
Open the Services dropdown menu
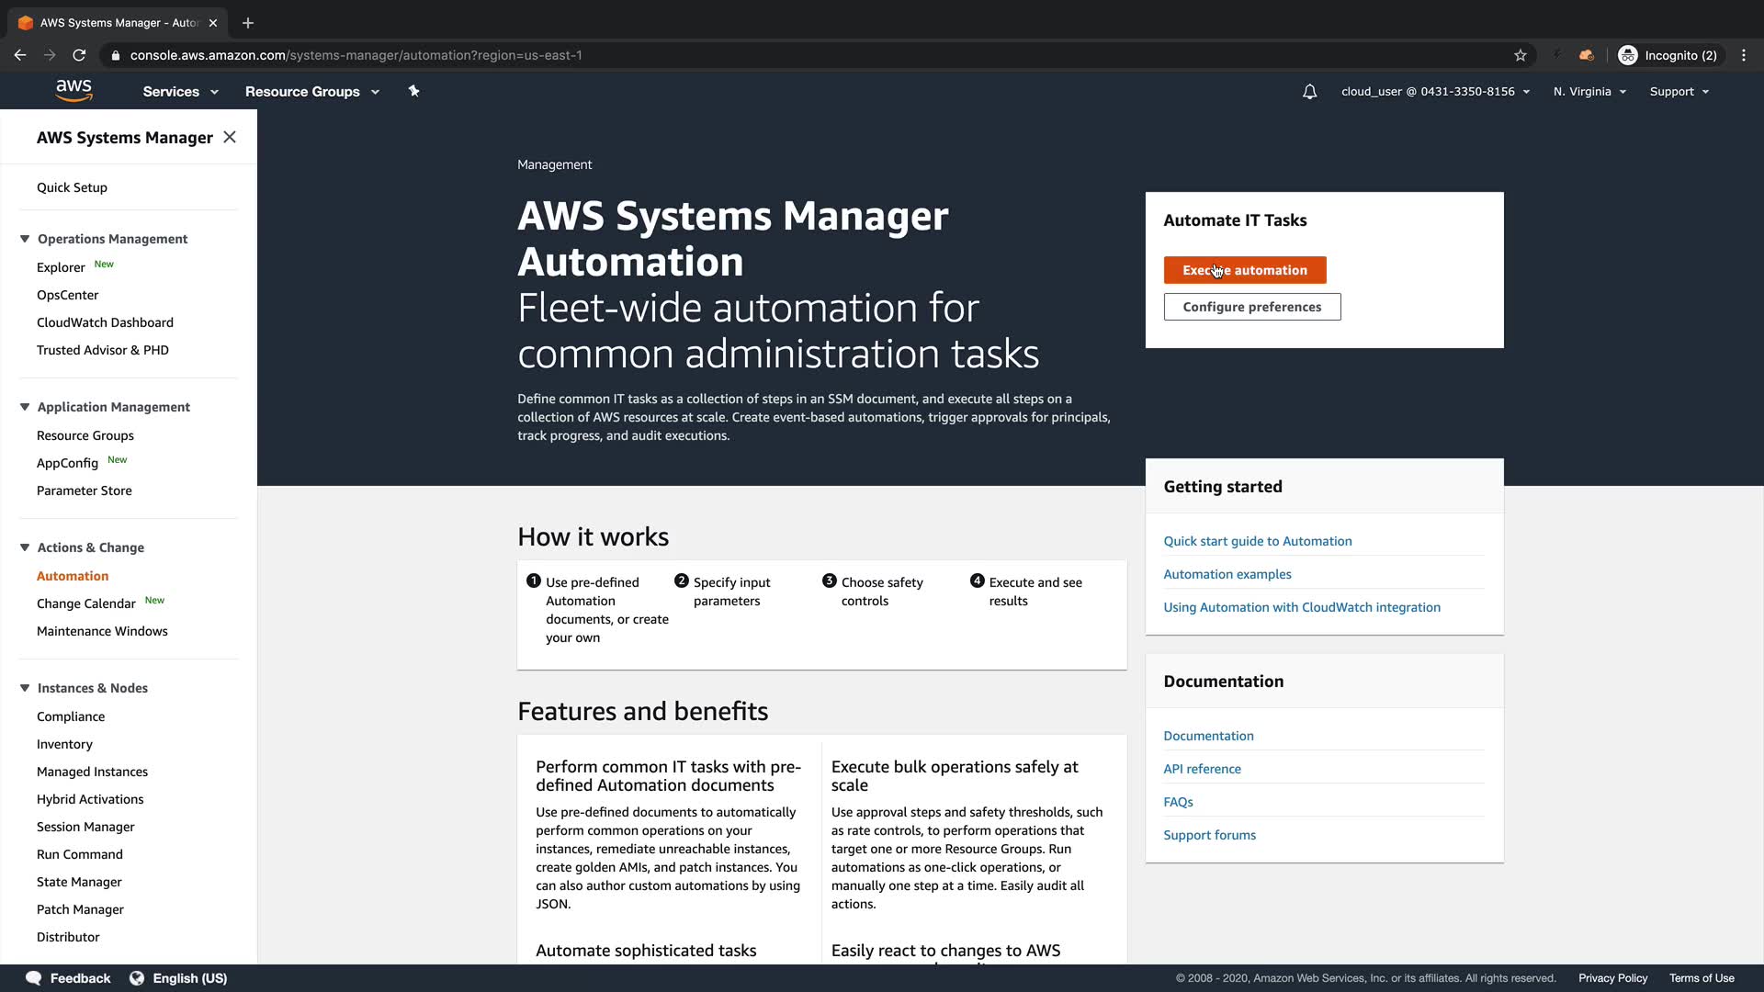pyautogui.click(x=180, y=92)
